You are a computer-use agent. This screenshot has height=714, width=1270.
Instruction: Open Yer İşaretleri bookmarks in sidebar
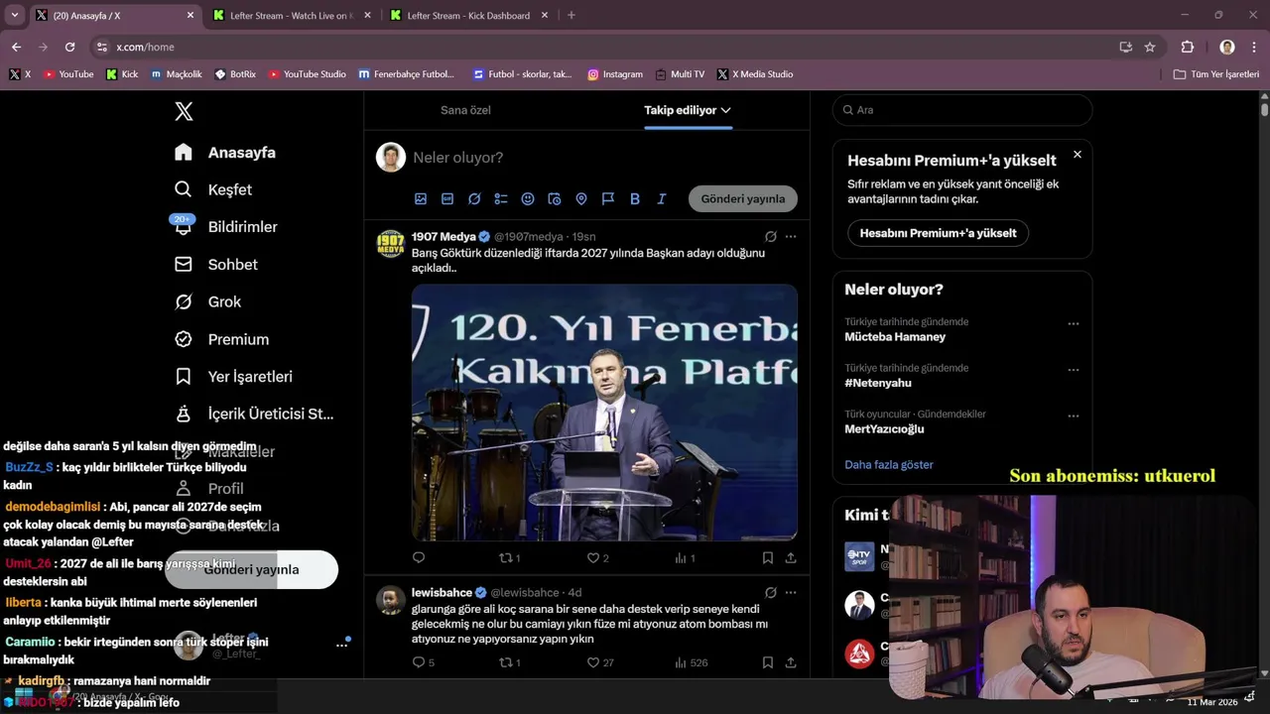coord(233,377)
